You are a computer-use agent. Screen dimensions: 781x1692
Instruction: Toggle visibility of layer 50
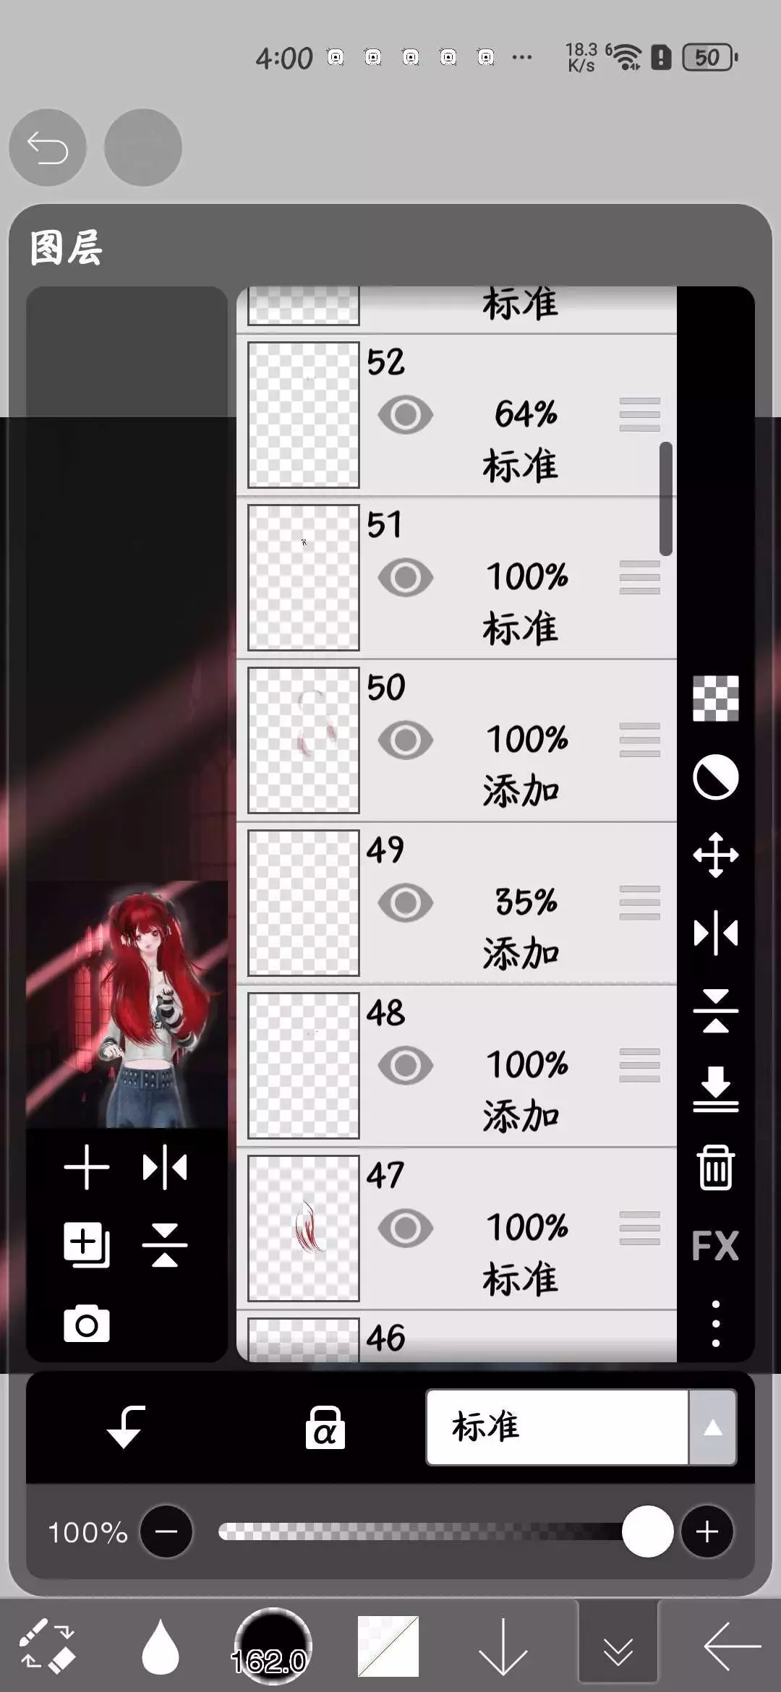(x=406, y=740)
